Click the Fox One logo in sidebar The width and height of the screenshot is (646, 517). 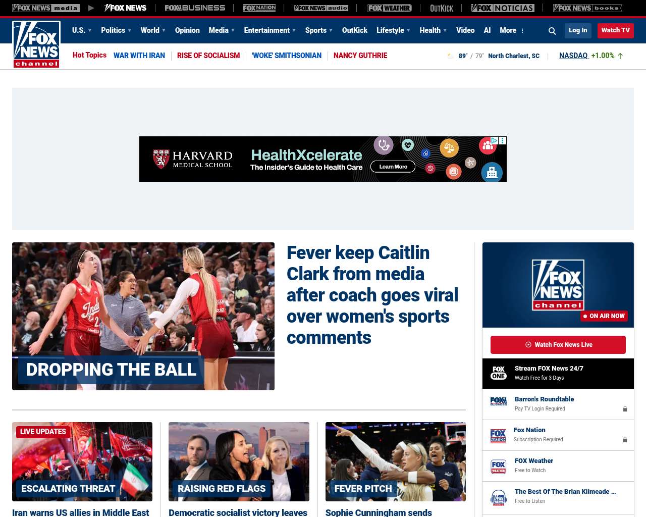point(499,373)
